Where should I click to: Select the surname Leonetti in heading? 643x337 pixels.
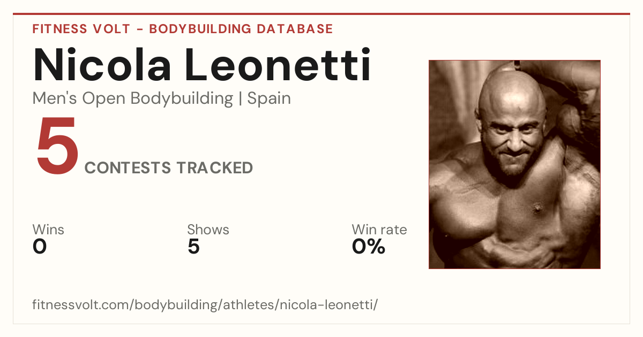tap(279, 65)
